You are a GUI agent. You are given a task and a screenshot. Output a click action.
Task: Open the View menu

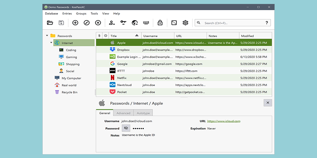(x=105, y=13)
